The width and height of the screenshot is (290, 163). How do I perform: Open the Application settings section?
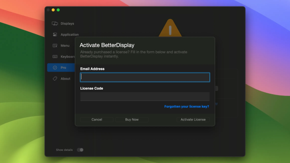pos(69,34)
